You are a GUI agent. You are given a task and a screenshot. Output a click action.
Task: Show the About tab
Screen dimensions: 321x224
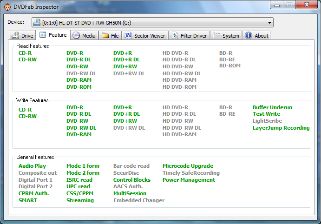(256, 35)
